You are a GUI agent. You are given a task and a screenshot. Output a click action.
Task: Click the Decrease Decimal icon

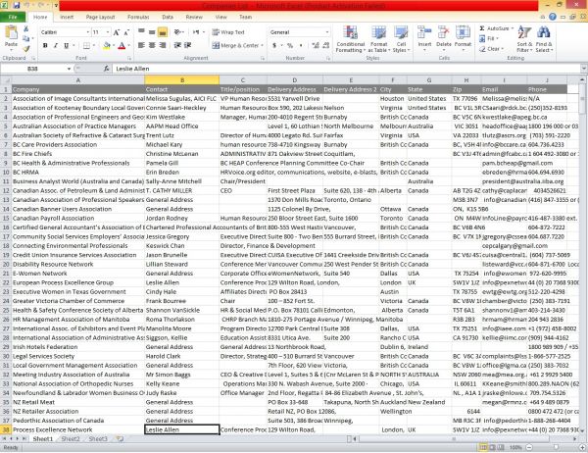pos(326,45)
